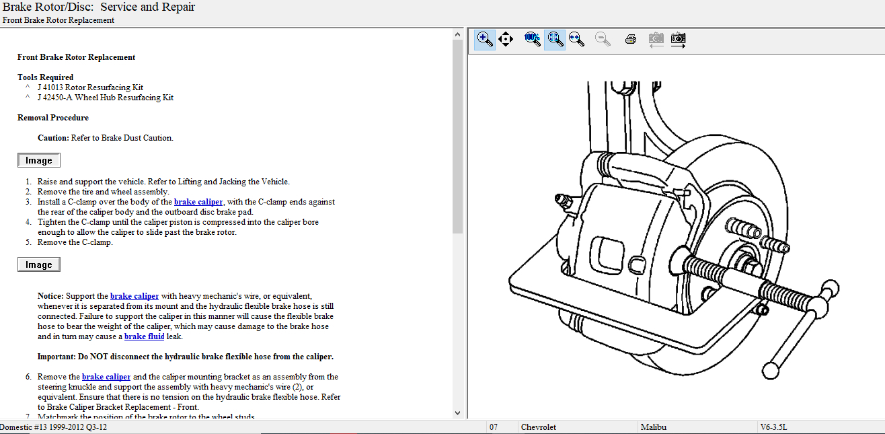The width and height of the screenshot is (885, 434).
Task: Open brake caliper link in step 3
Action: point(198,202)
